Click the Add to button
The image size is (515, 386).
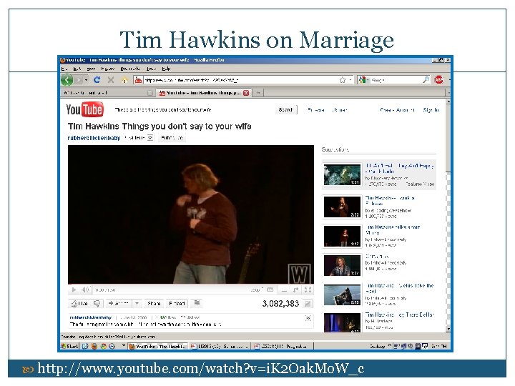119,304
